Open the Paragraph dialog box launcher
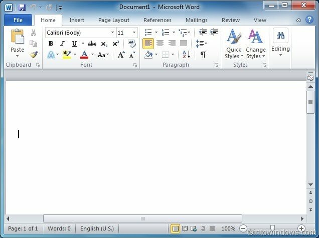319x238 pixels. click(x=216, y=65)
